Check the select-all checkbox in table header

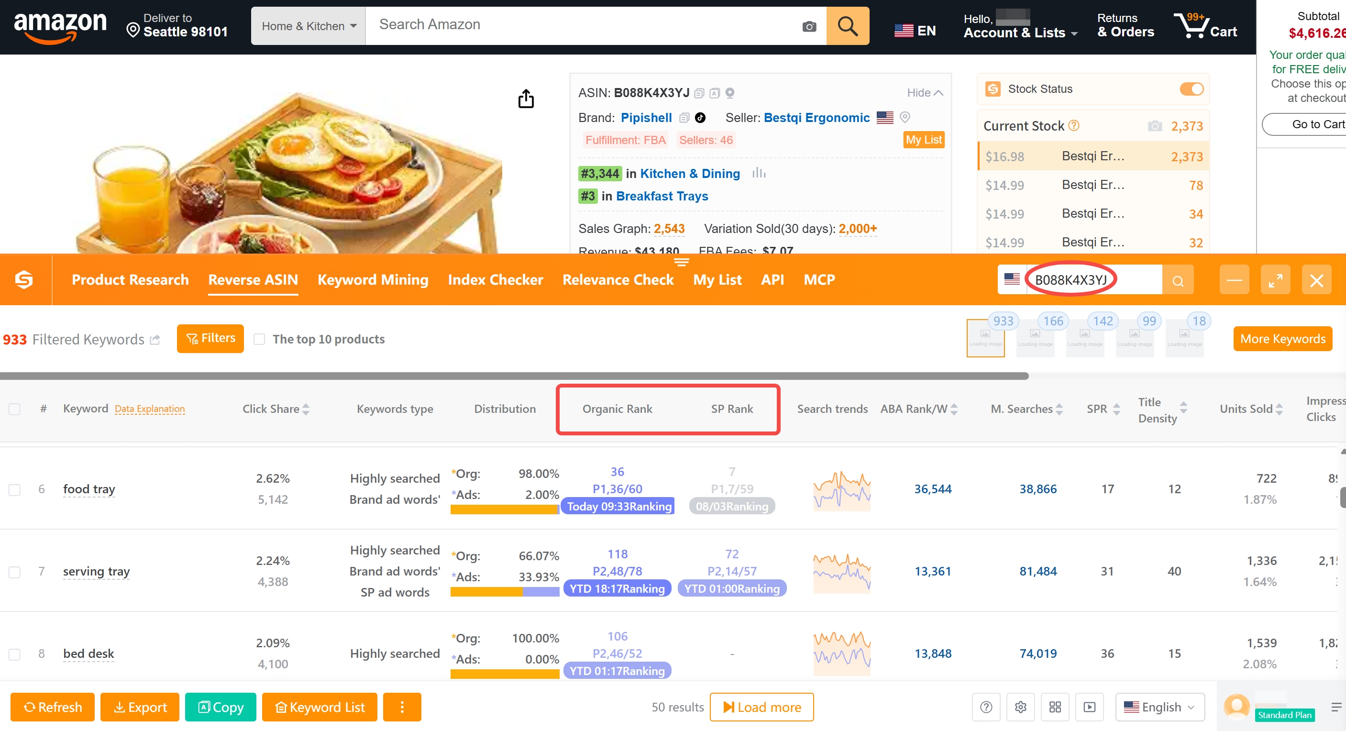click(15, 409)
